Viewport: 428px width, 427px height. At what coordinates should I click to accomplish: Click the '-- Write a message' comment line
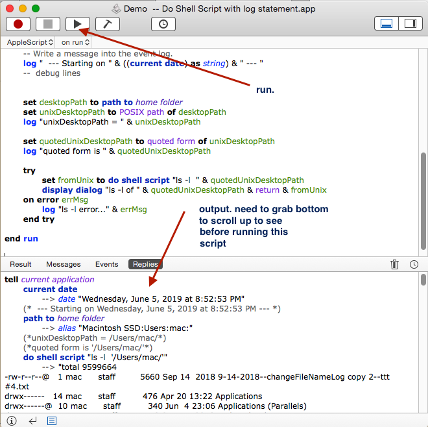(x=98, y=54)
